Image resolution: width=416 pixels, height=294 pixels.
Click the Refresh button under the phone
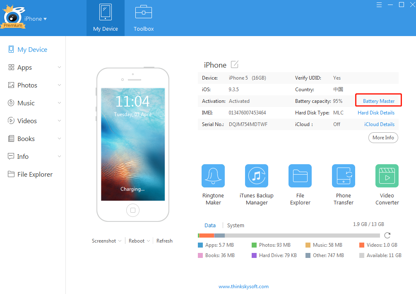click(164, 241)
